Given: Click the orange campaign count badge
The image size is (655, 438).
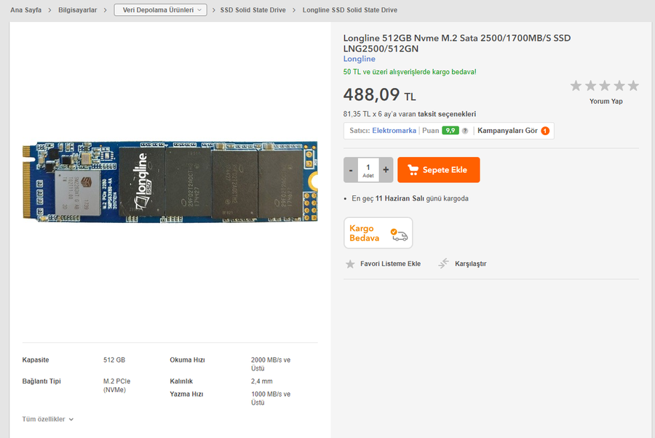Looking at the screenshot, I should [545, 131].
